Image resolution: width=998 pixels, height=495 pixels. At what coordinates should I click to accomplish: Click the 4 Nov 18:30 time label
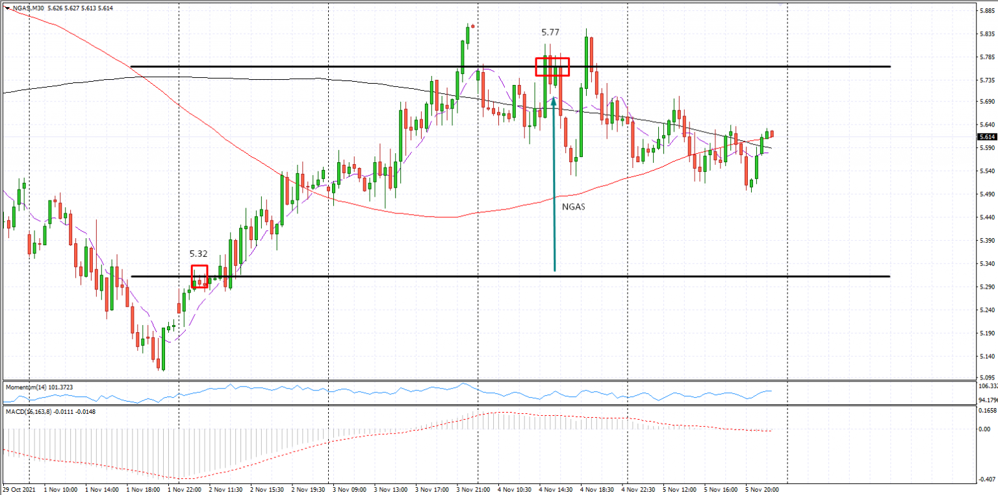(x=596, y=490)
